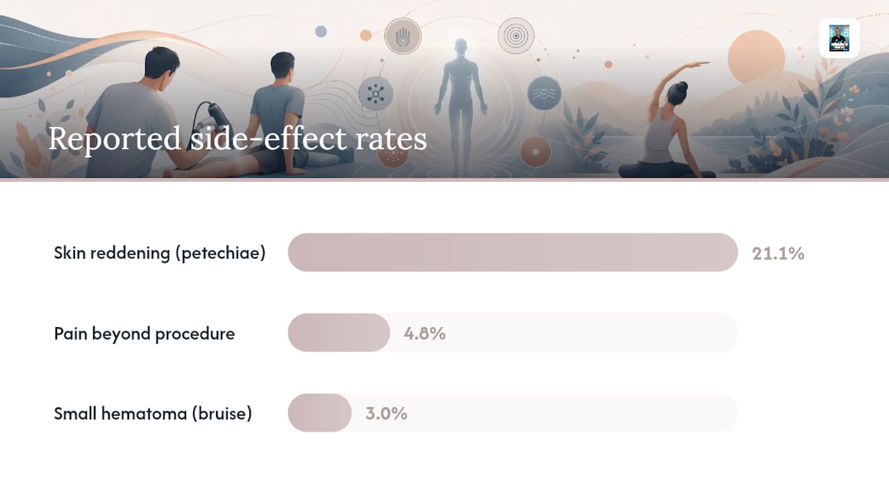Click the molecule network circle icon
Viewport: 889px width, 500px height.
pyautogui.click(x=376, y=94)
